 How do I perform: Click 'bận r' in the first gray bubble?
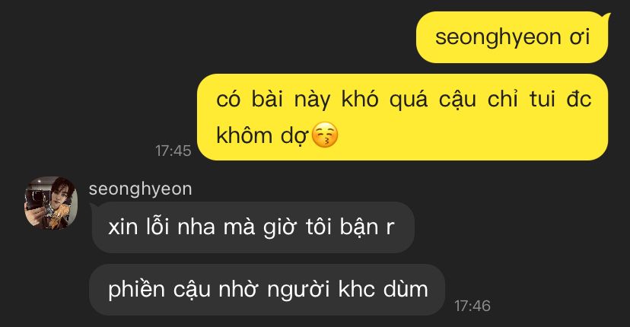[367, 227]
